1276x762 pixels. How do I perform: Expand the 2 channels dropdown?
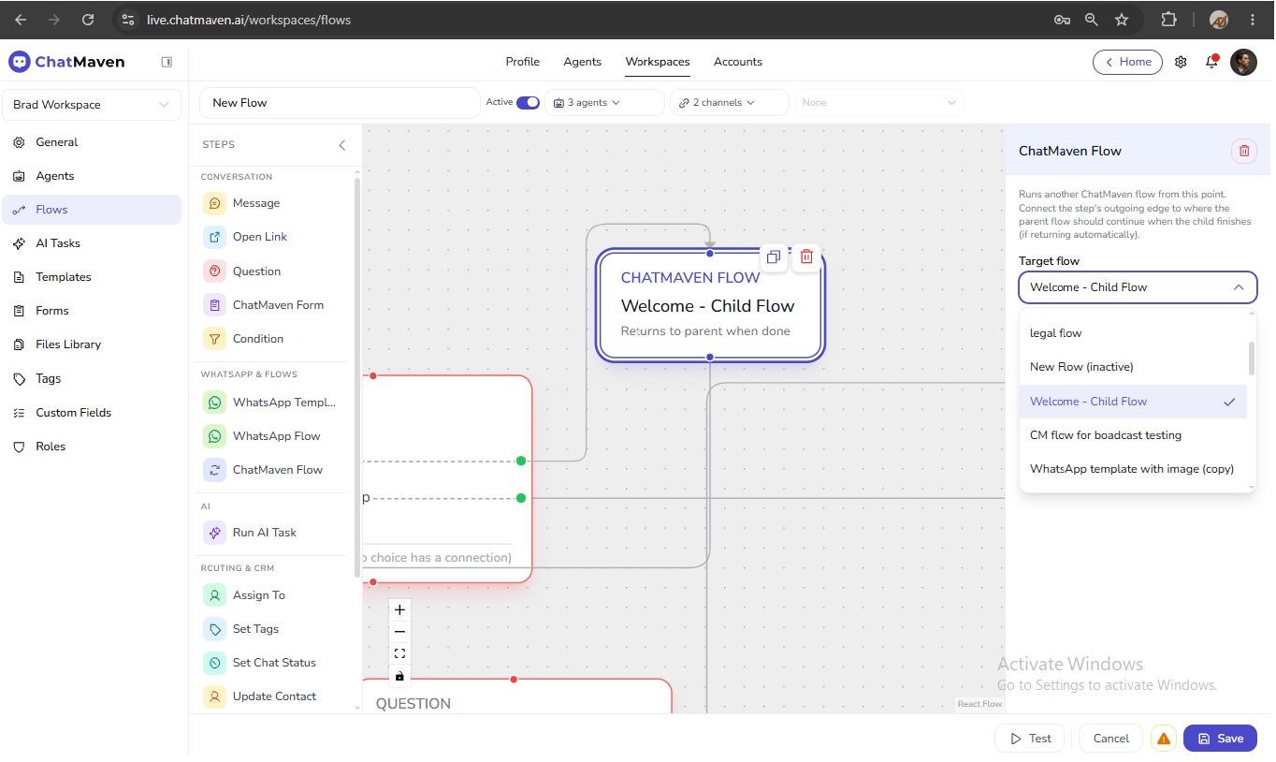730,103
